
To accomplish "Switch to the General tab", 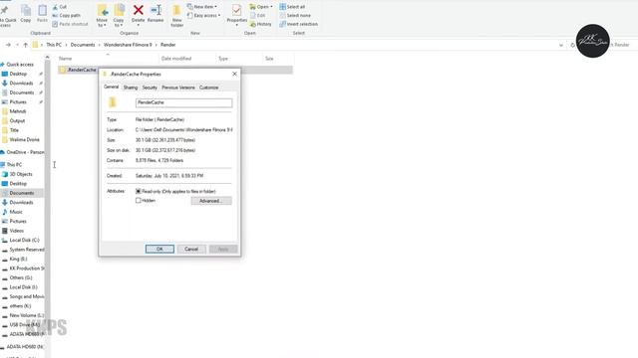I will (x=111, y=87).
